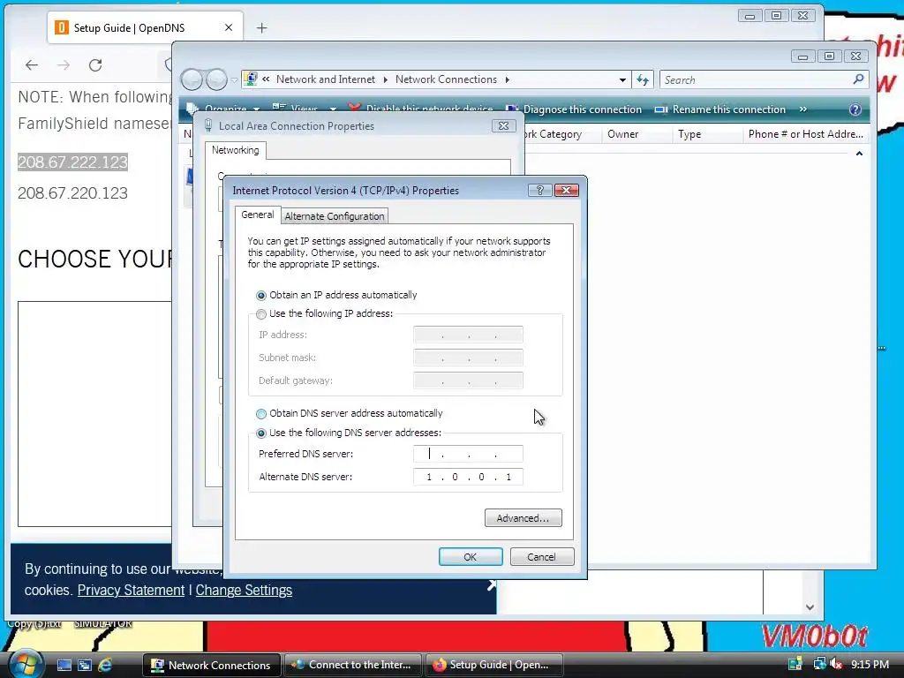Switch to the General tab
This screenshot has height=678, width=904.
point(258,215)
